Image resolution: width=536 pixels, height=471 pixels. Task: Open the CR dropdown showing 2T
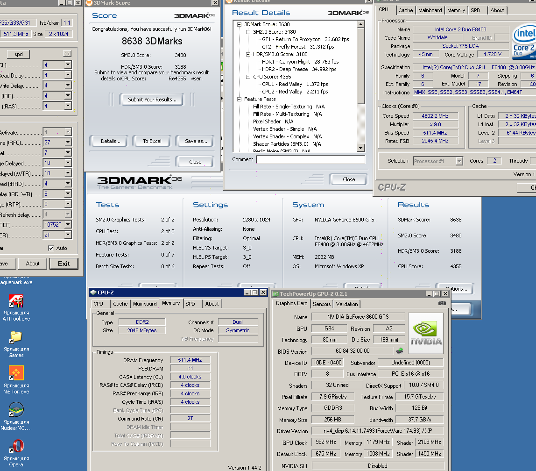click(x=68, y=235)
